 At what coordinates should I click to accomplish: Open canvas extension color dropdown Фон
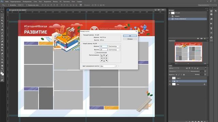tap(108, 66)
